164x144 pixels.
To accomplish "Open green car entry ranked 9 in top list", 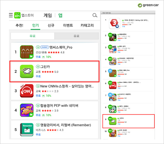I will coord(129,121).
